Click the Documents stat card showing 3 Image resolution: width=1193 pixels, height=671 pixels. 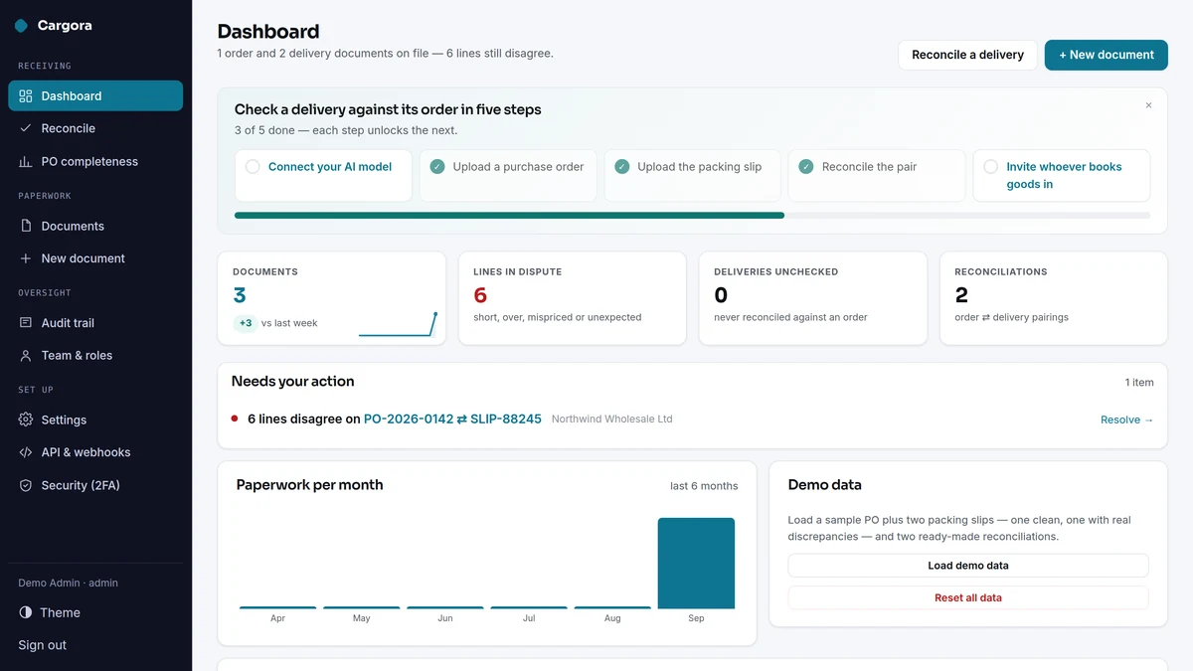tap(331, 298)
